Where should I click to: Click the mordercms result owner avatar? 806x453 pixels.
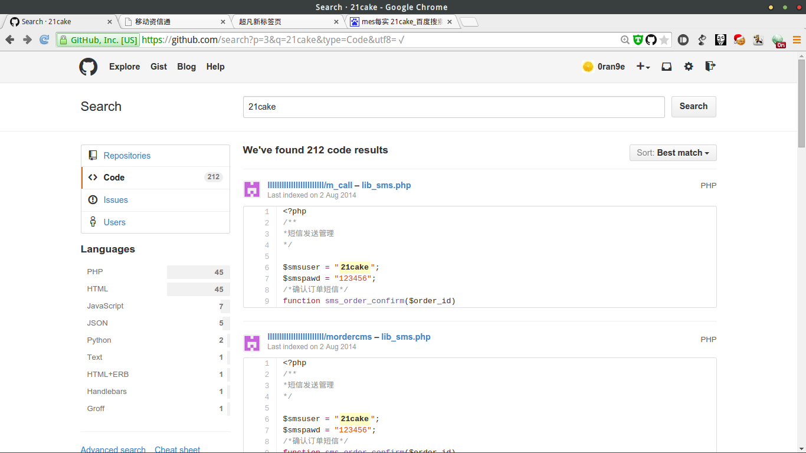pyautogui.click(x=252, y=343)
